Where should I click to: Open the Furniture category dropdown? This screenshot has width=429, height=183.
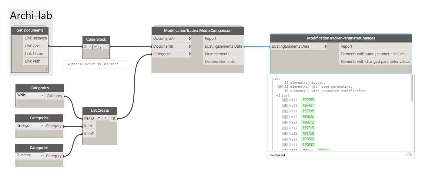[30, 155]
